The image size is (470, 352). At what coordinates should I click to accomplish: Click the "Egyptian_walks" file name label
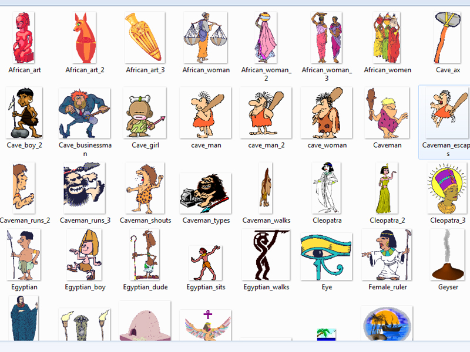click(266, 287)
